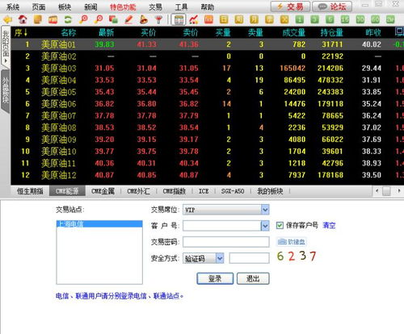Select the weekly 周 period icon
404x334 pixels.
point(239,19)
